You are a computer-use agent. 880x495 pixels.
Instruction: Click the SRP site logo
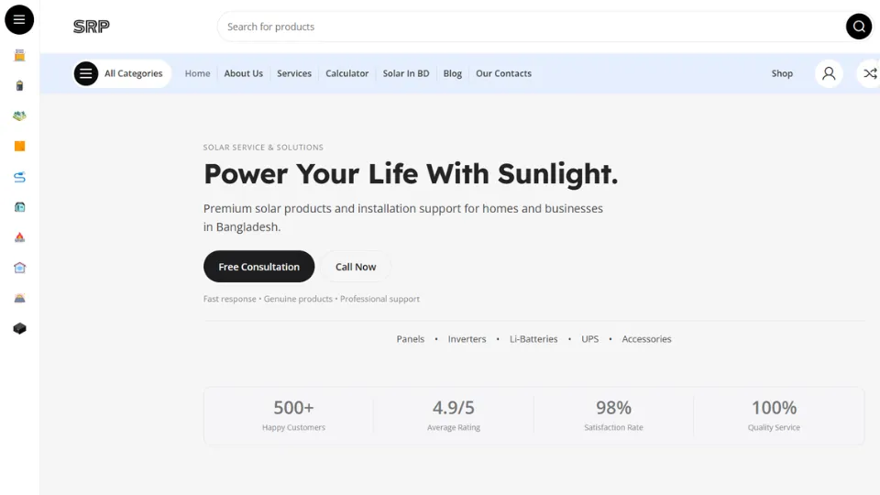coord(92,27)
